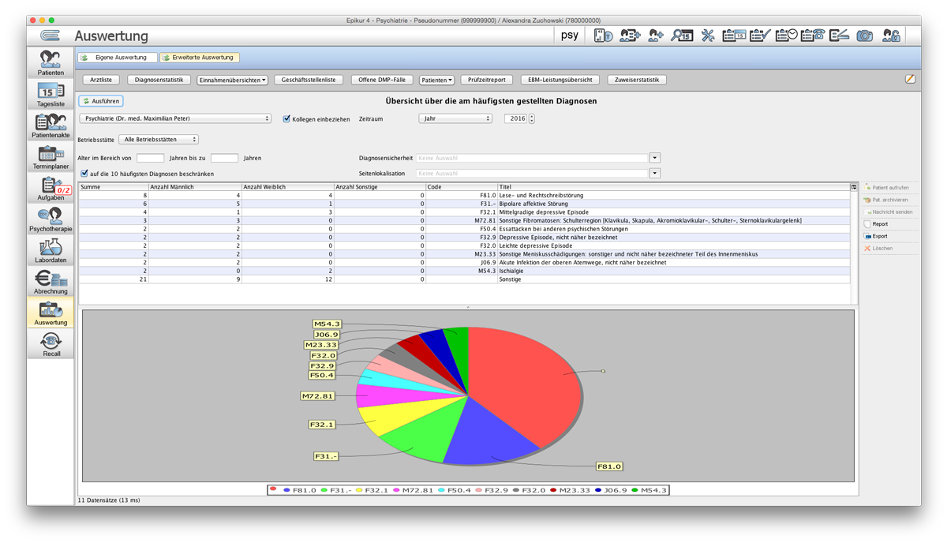
Task: Open Terminplaner in the sidebar
Action: click(x=51, y=157)
